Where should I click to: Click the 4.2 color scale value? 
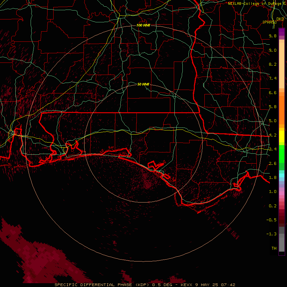coord(273,135)
